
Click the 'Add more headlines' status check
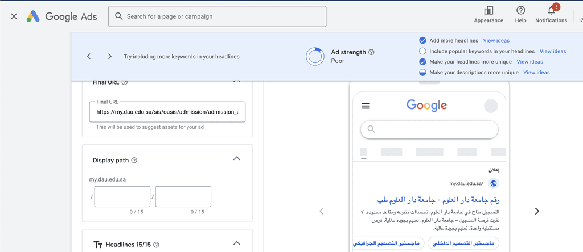(422, 40)
